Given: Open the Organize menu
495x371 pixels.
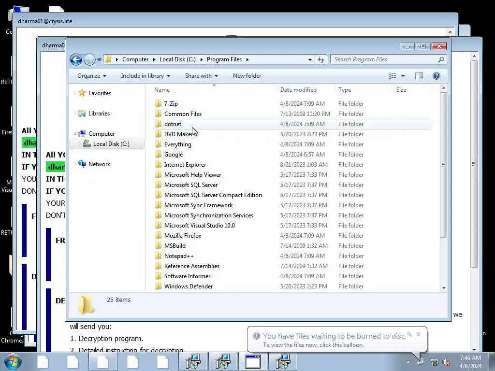Looking at the screenshot, I should coord(92,76).
